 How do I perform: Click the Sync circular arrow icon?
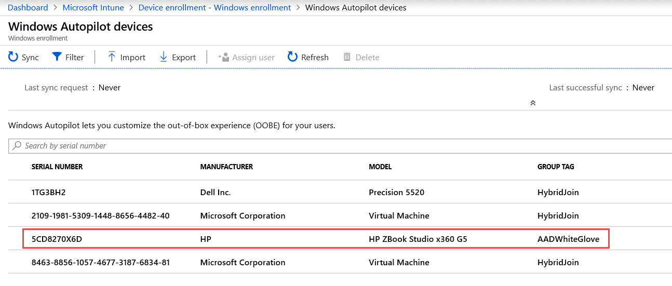pyautogui.click(x=13, y=57)
